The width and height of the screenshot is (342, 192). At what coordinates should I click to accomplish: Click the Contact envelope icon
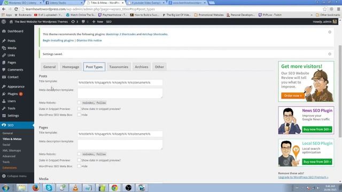[x=4, y=77]
